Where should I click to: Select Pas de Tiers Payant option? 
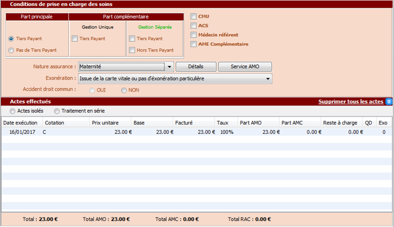[x=12, y=51]
